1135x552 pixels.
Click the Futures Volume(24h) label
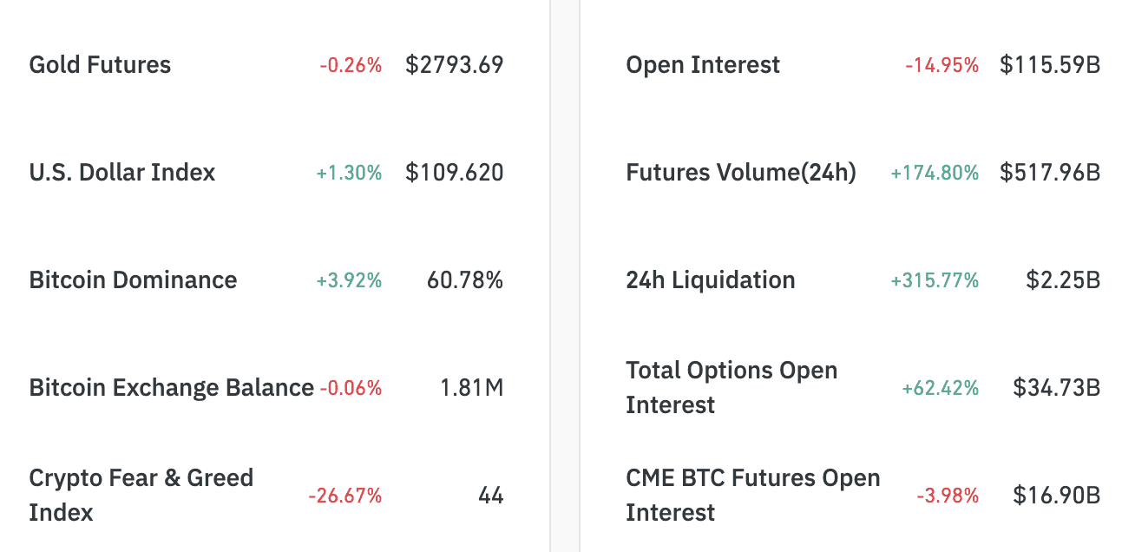pyautogui.click(x=740, y=173)
